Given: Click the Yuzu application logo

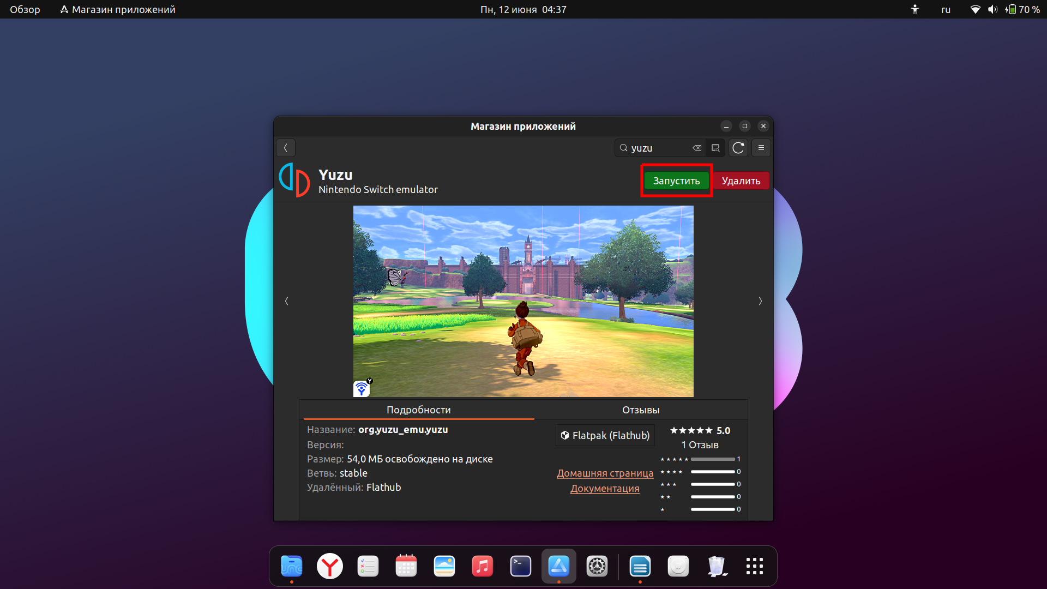Looking at the screenshot, I should [x=294, y=180].
